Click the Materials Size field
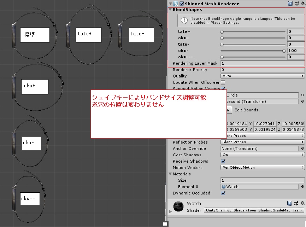 click(x=263, y=180)
